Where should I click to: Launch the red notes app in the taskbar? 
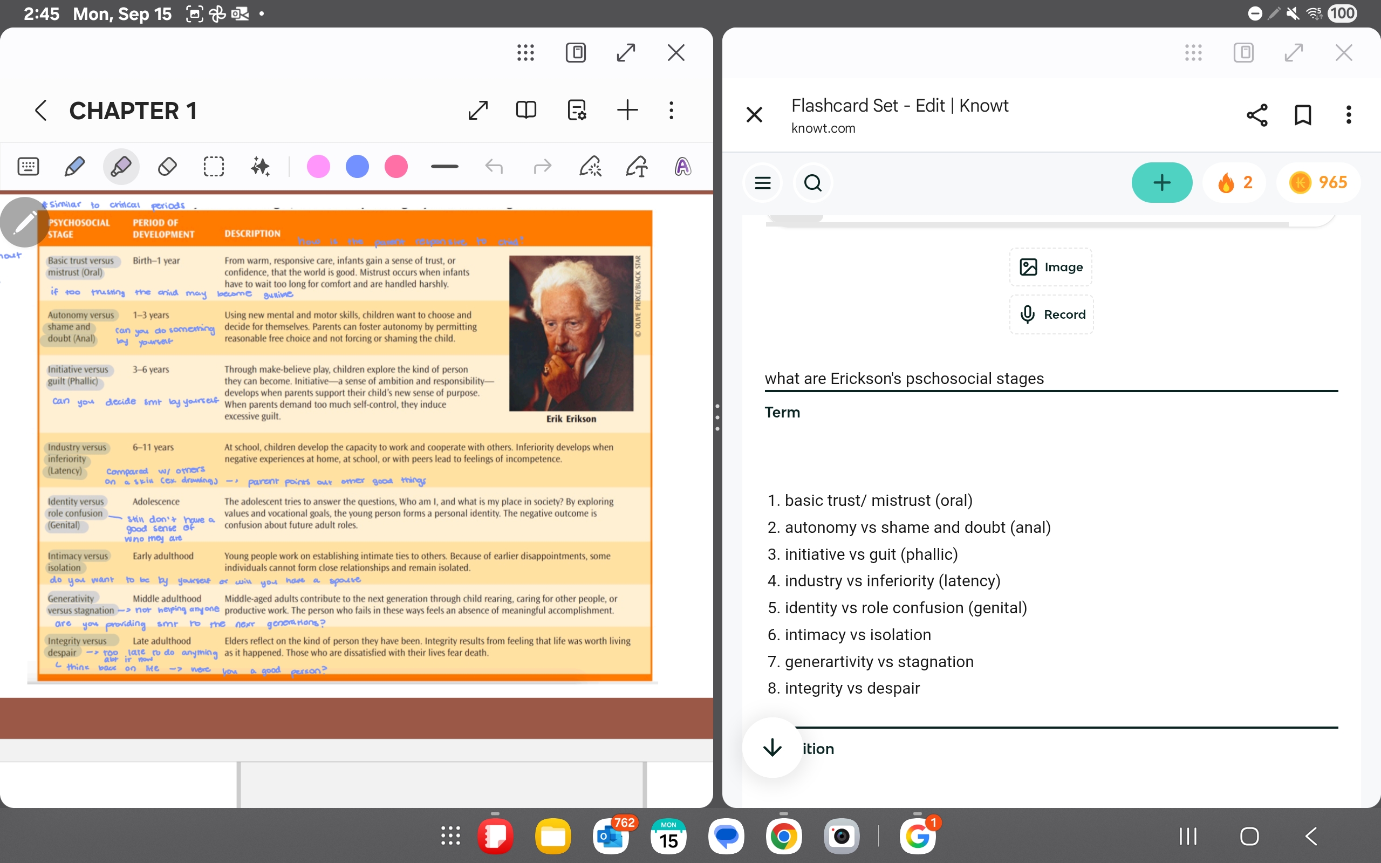point(495,836)
